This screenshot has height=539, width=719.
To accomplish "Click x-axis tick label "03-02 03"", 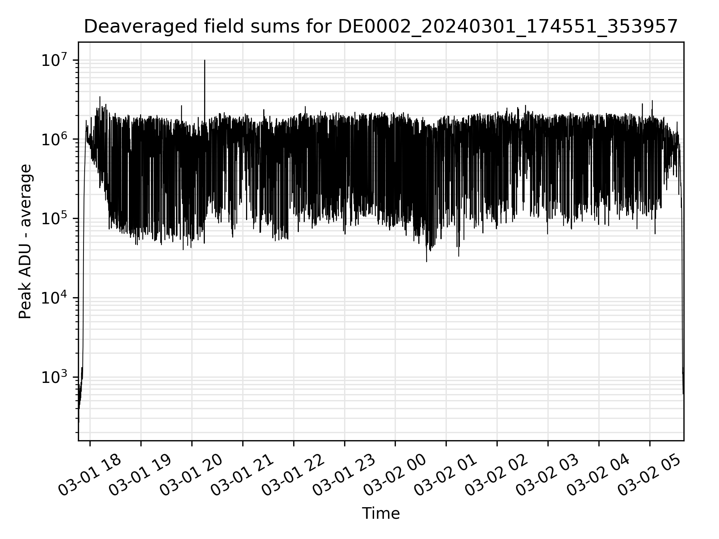I will click(x=548, y=475).
